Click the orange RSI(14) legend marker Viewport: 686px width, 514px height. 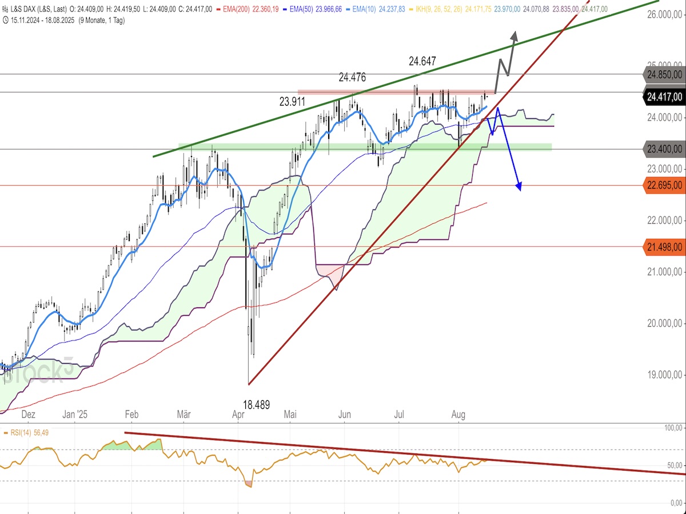click(x=6, y=432)
